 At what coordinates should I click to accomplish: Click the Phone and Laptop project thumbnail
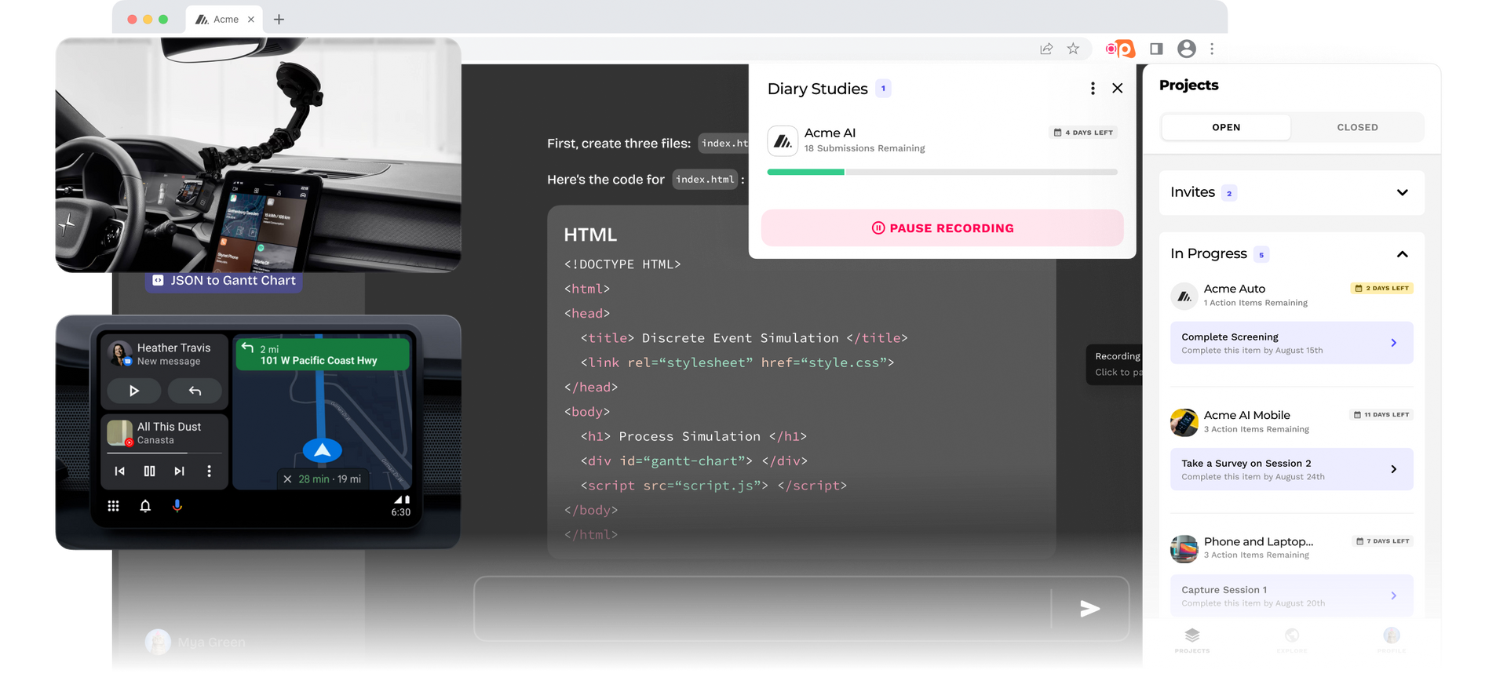[1184, 548]
